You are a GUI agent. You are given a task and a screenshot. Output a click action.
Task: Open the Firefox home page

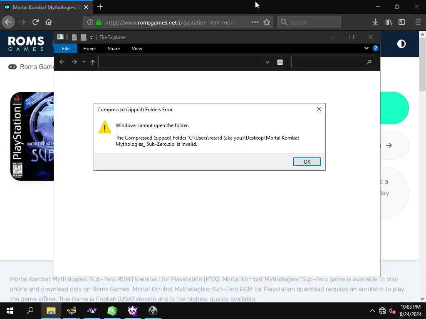[x=49, y=22]
